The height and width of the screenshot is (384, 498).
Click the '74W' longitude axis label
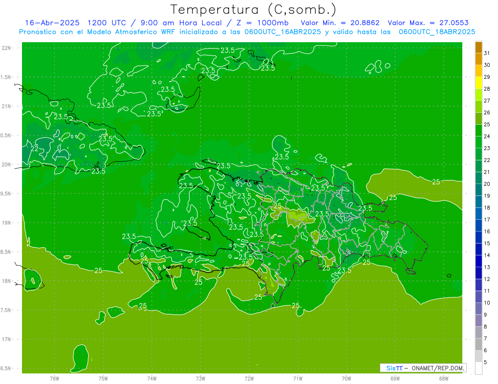(152, 378)
